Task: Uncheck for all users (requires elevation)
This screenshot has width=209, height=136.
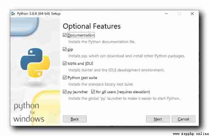Action: pyautogui.click(x=93, y=92)
